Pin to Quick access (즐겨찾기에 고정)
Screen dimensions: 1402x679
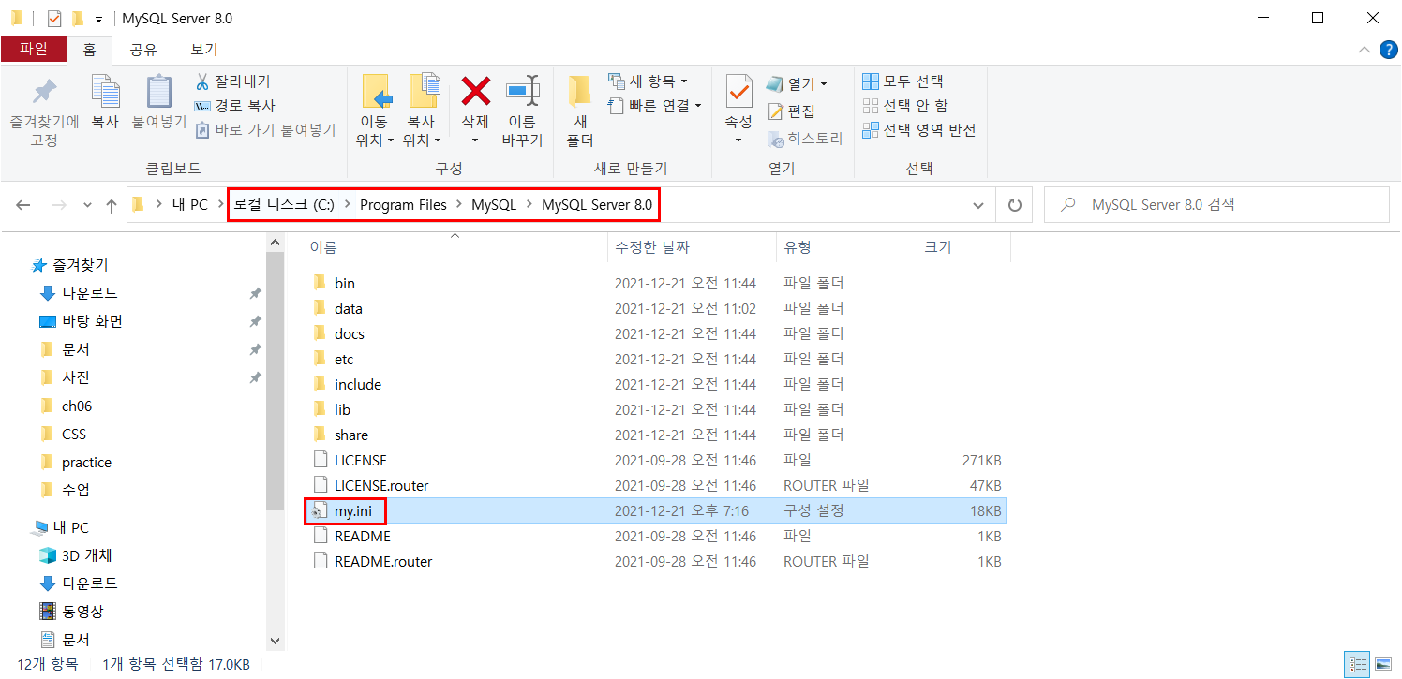tap(44, 111)
